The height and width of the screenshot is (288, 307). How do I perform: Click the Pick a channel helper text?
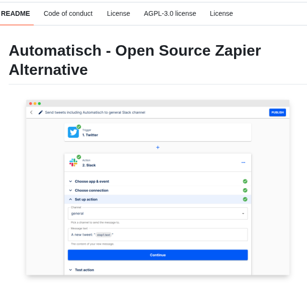tap(95, 223)
